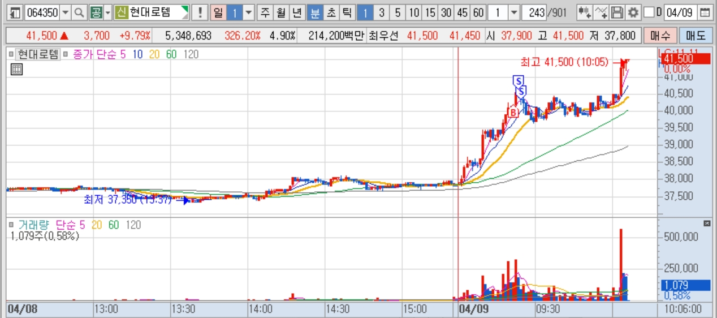Viewport: 717px width, 318px height.
Task: Click the 최저 37,350 low label
Action: [x=127, y=199]
